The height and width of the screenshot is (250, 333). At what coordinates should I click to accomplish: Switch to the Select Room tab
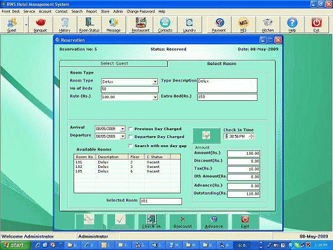(x=222, y=64)
